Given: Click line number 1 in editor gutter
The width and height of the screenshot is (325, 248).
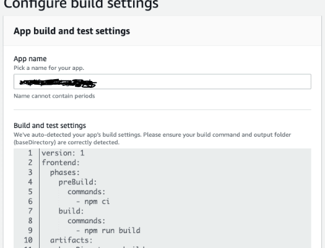Looking at the screenshot, I should (30, 153).
